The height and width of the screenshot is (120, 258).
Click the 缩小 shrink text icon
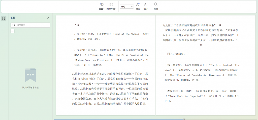click(146, 5)
